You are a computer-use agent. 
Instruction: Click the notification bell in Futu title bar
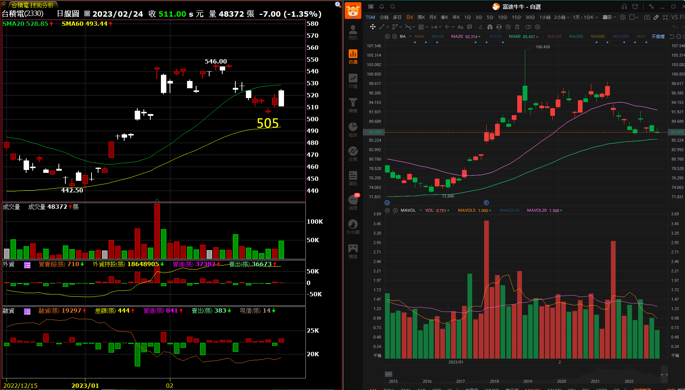click(382, 7)
